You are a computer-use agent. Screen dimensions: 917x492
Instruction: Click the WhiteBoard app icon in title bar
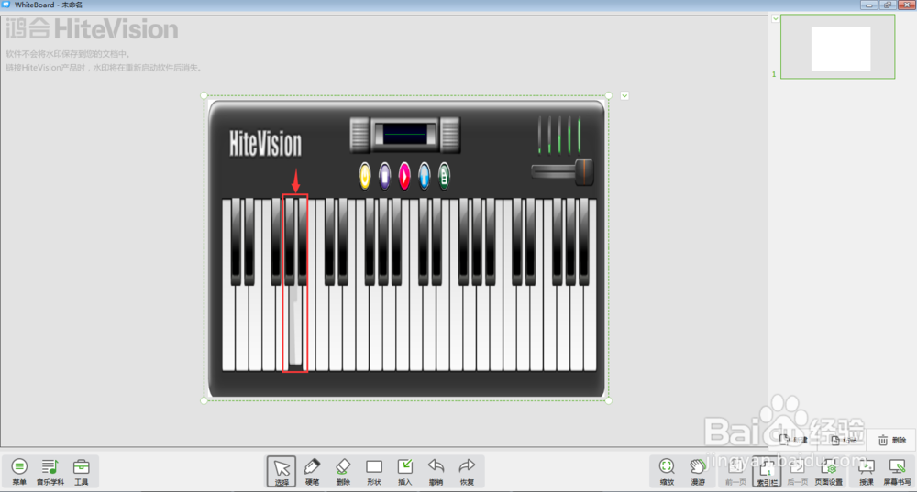coord(6,5)
